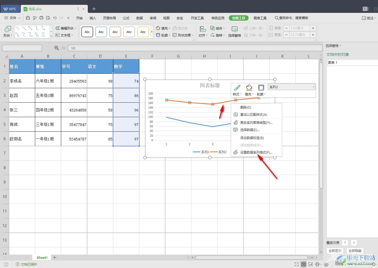378x268 pixels.
Task: Click the 编辑形状 edit shape icon
Action: pos(57,28)
